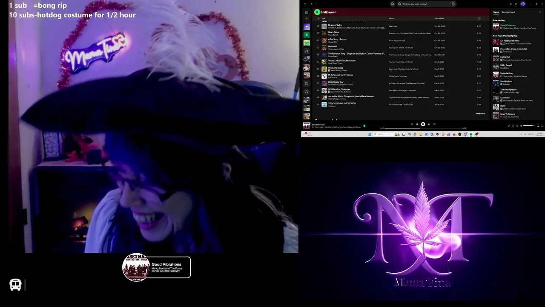Open Spotify notifications bell
This screenshot has width=545, height=307.
pos(511,4)
